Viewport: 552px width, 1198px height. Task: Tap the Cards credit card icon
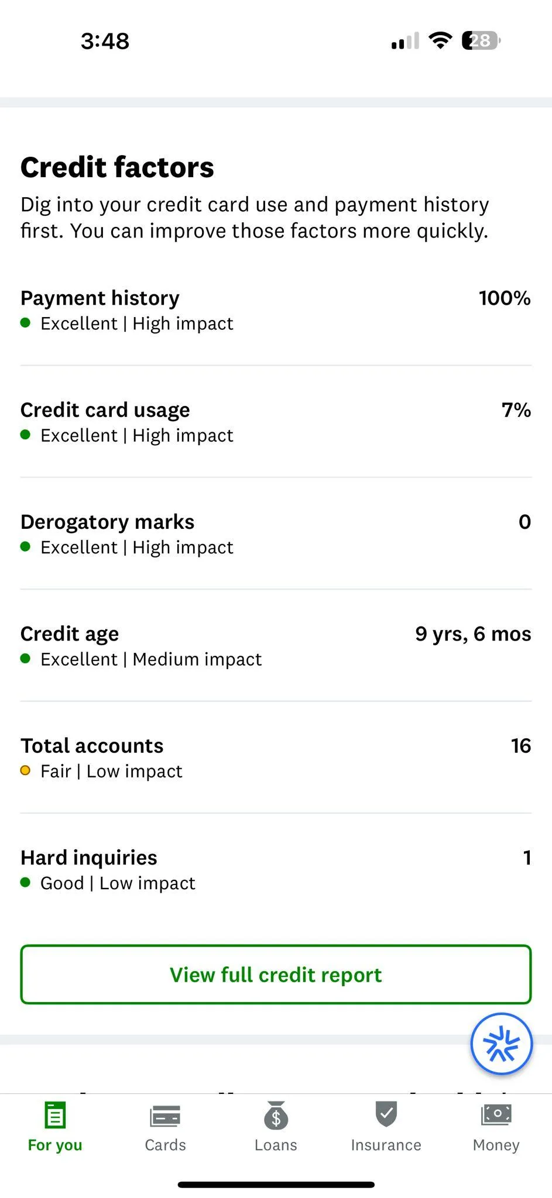point(165,1116)
